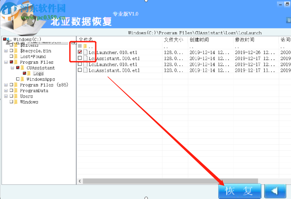Click file icon of LcuLauncher.010.etl modified 2019-12-26
Viewport: 291px width, 199px height.
pos(85,52)
